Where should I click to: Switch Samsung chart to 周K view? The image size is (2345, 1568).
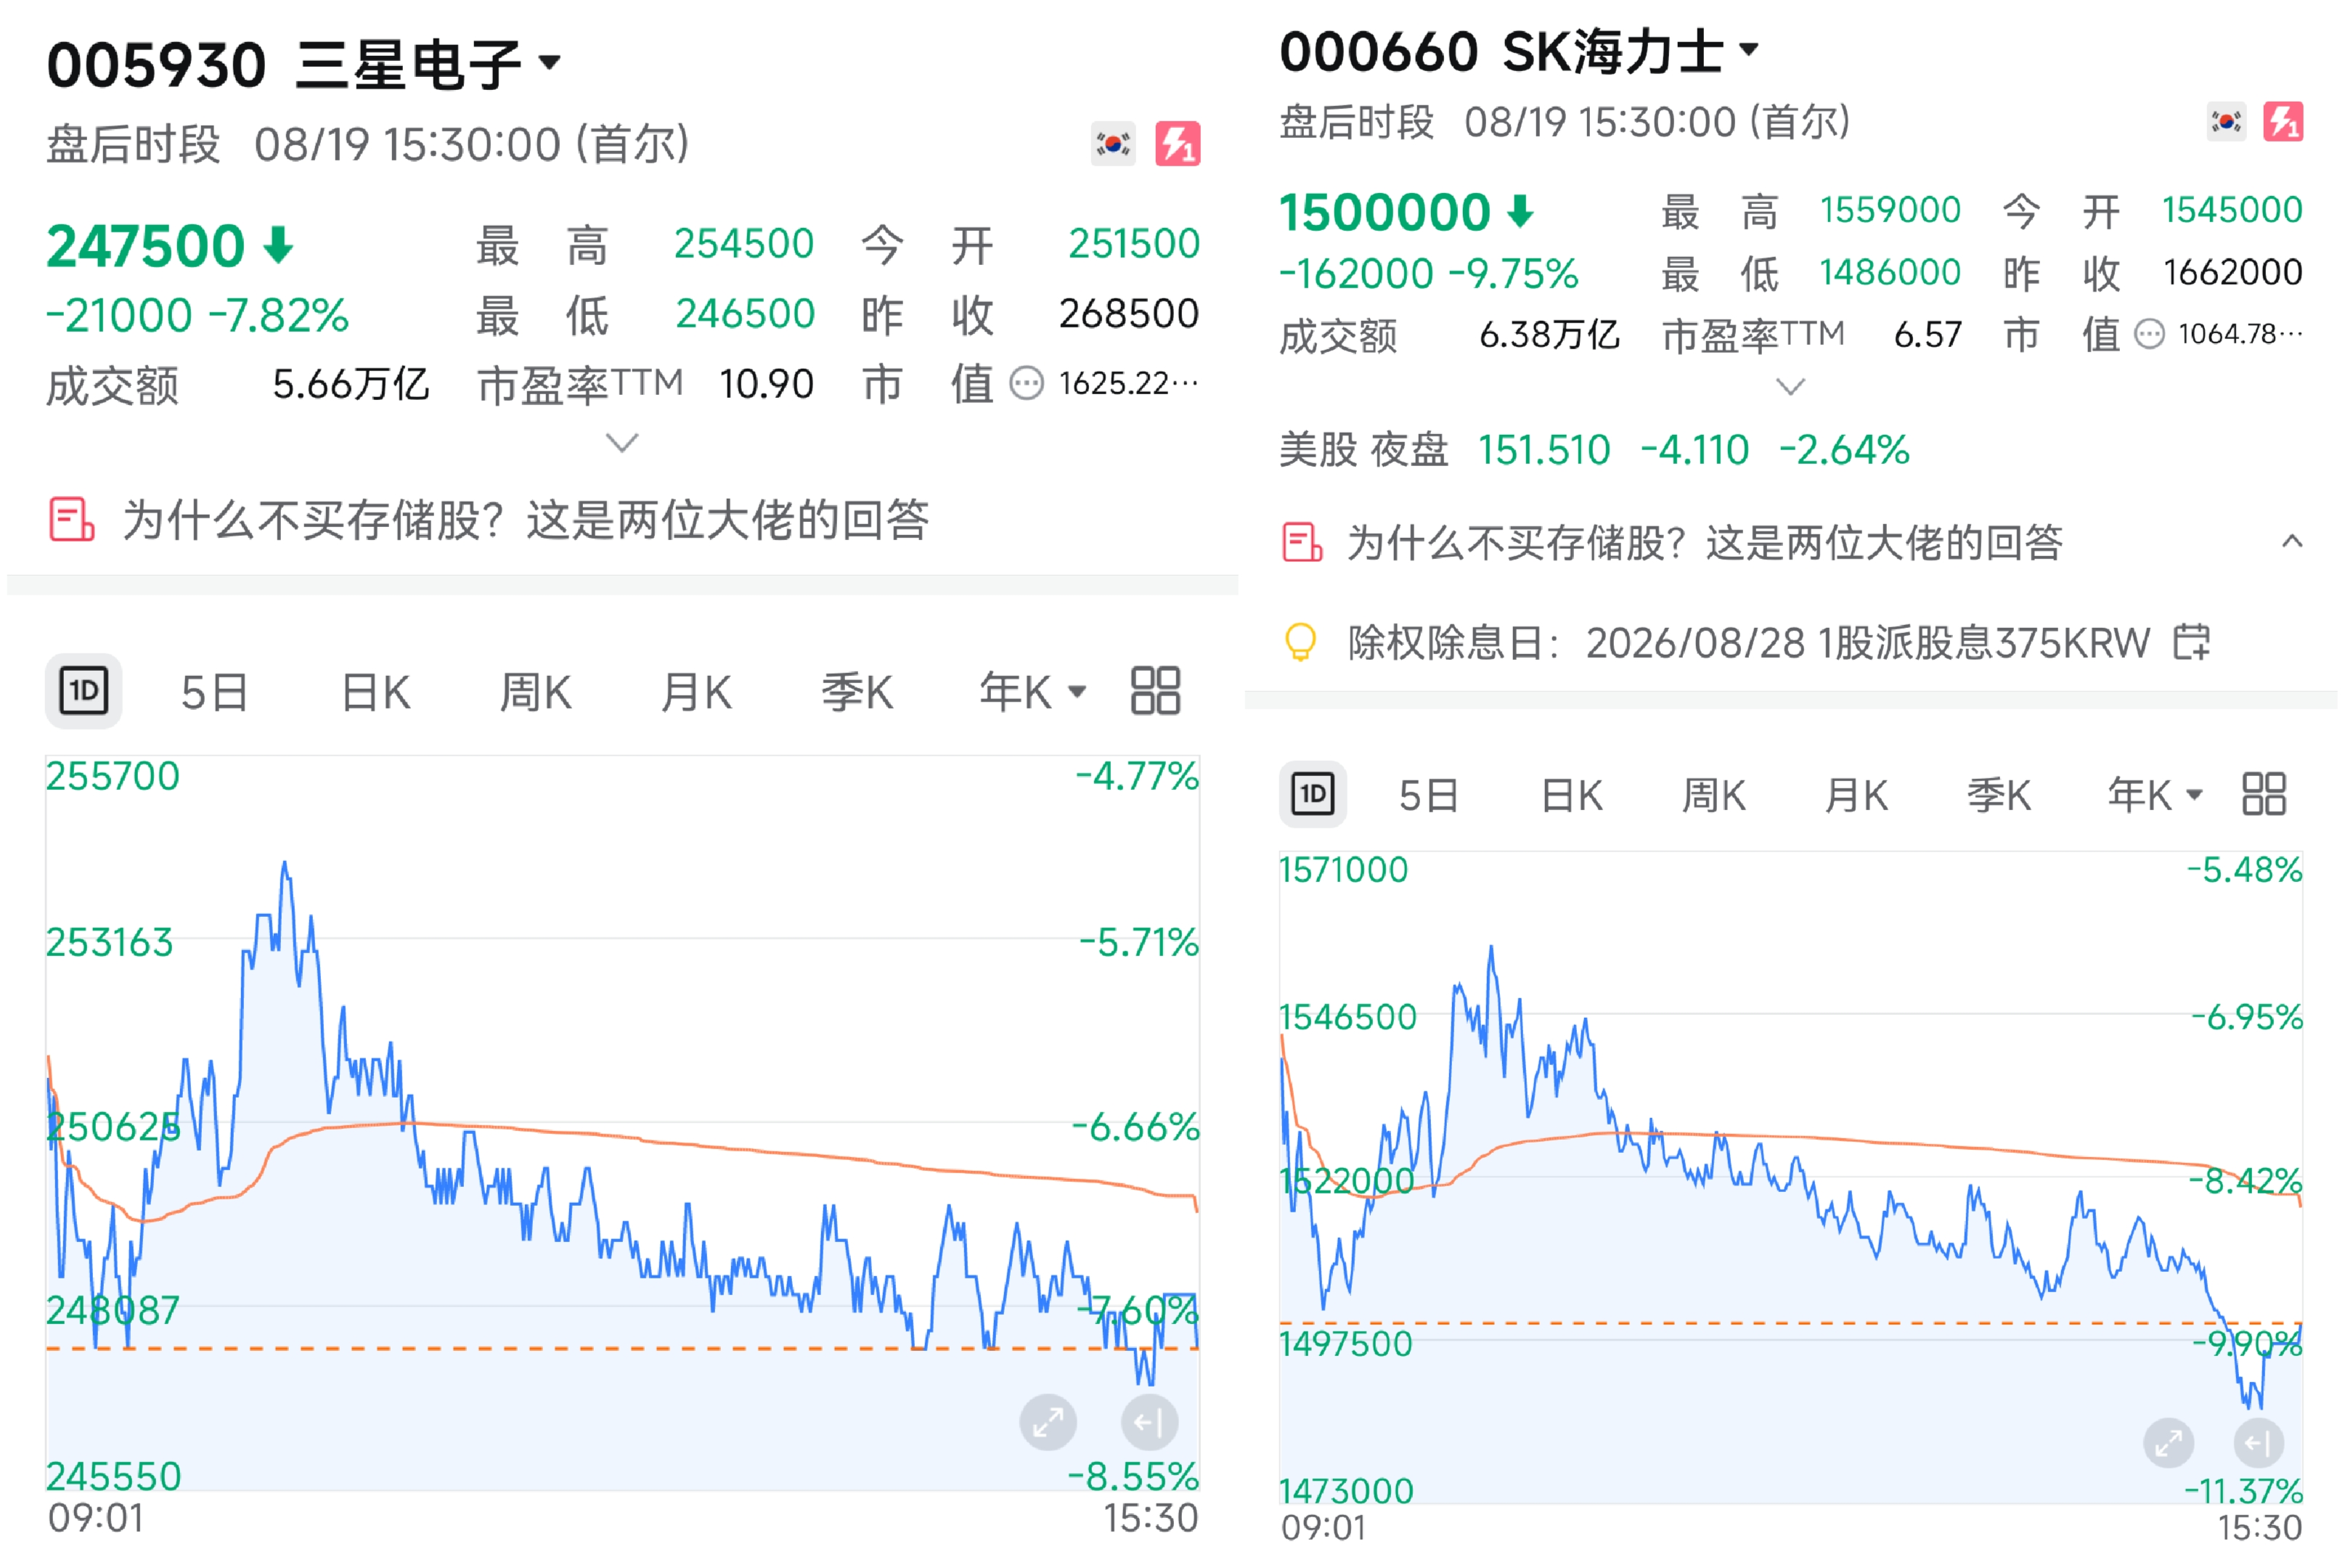[x=535, y=692]
